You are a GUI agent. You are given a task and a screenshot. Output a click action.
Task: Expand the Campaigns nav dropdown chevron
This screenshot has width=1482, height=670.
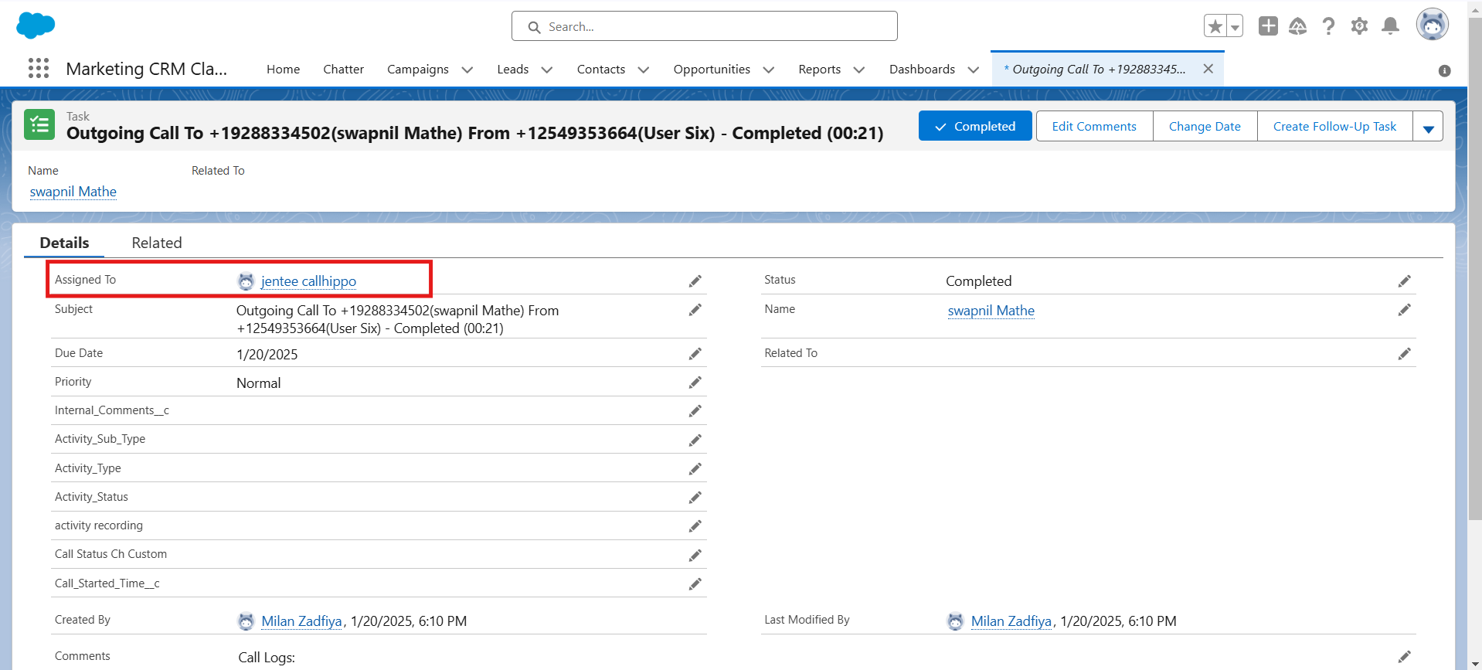click(467, 70)
